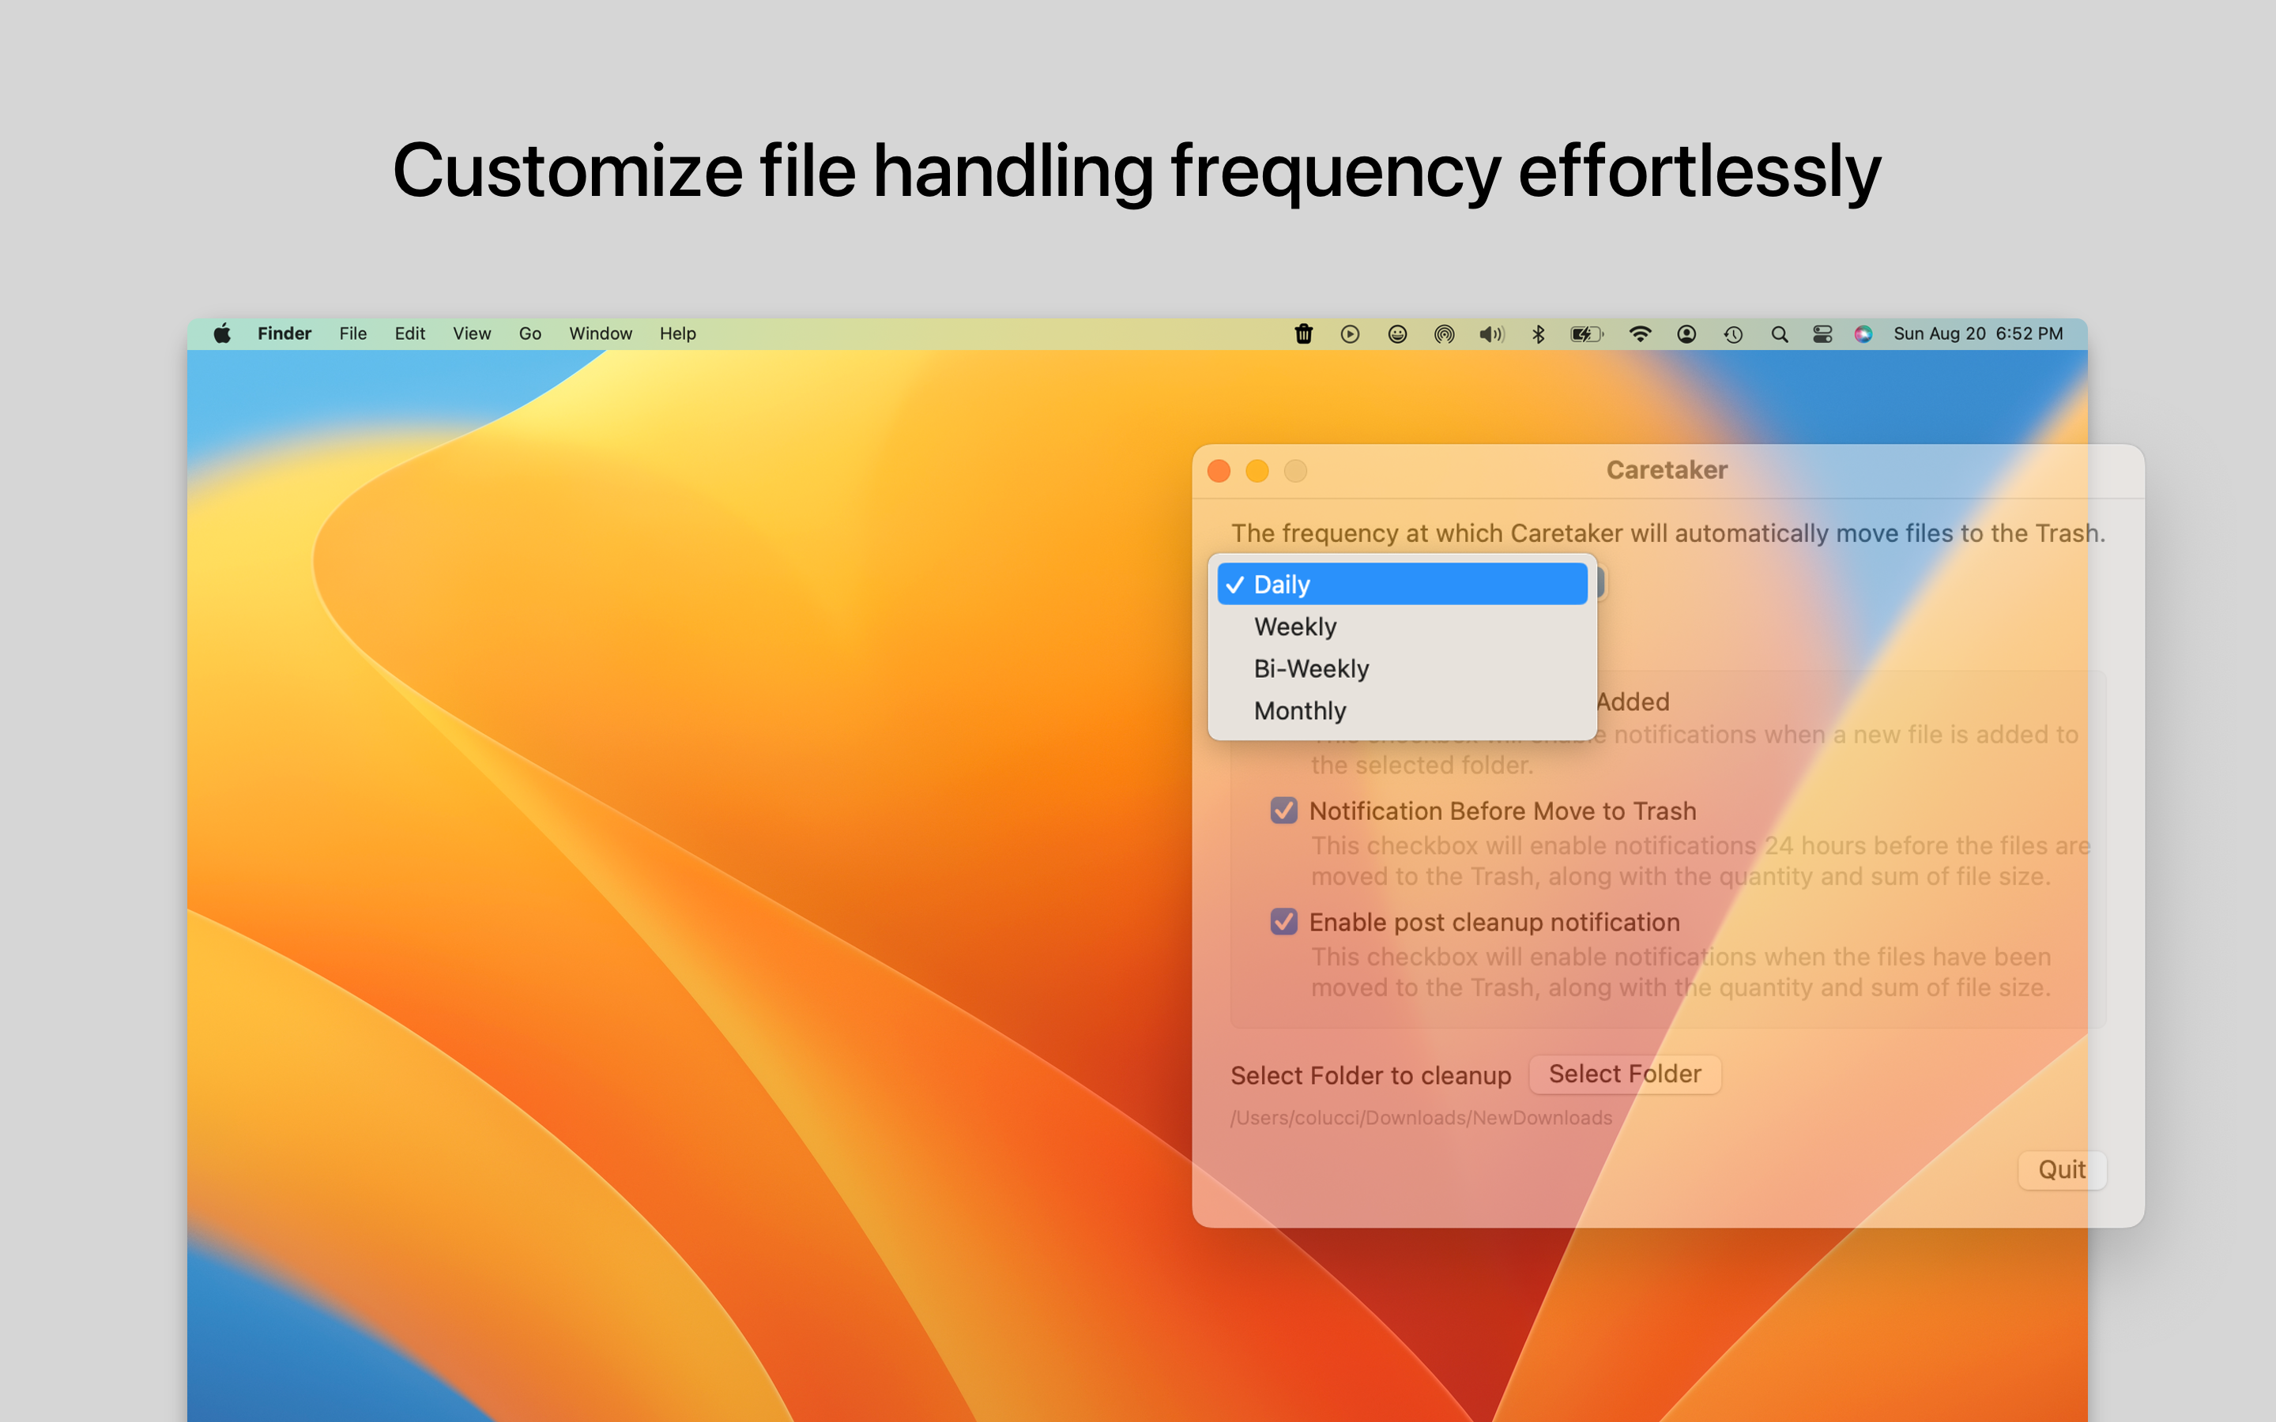
Task: Click the user account menu bar icon
Action: pos(1686,334)
